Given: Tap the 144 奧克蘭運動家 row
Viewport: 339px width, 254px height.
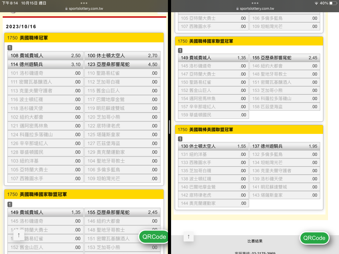Looking at the screenshot, I should (x=213, y=203).
